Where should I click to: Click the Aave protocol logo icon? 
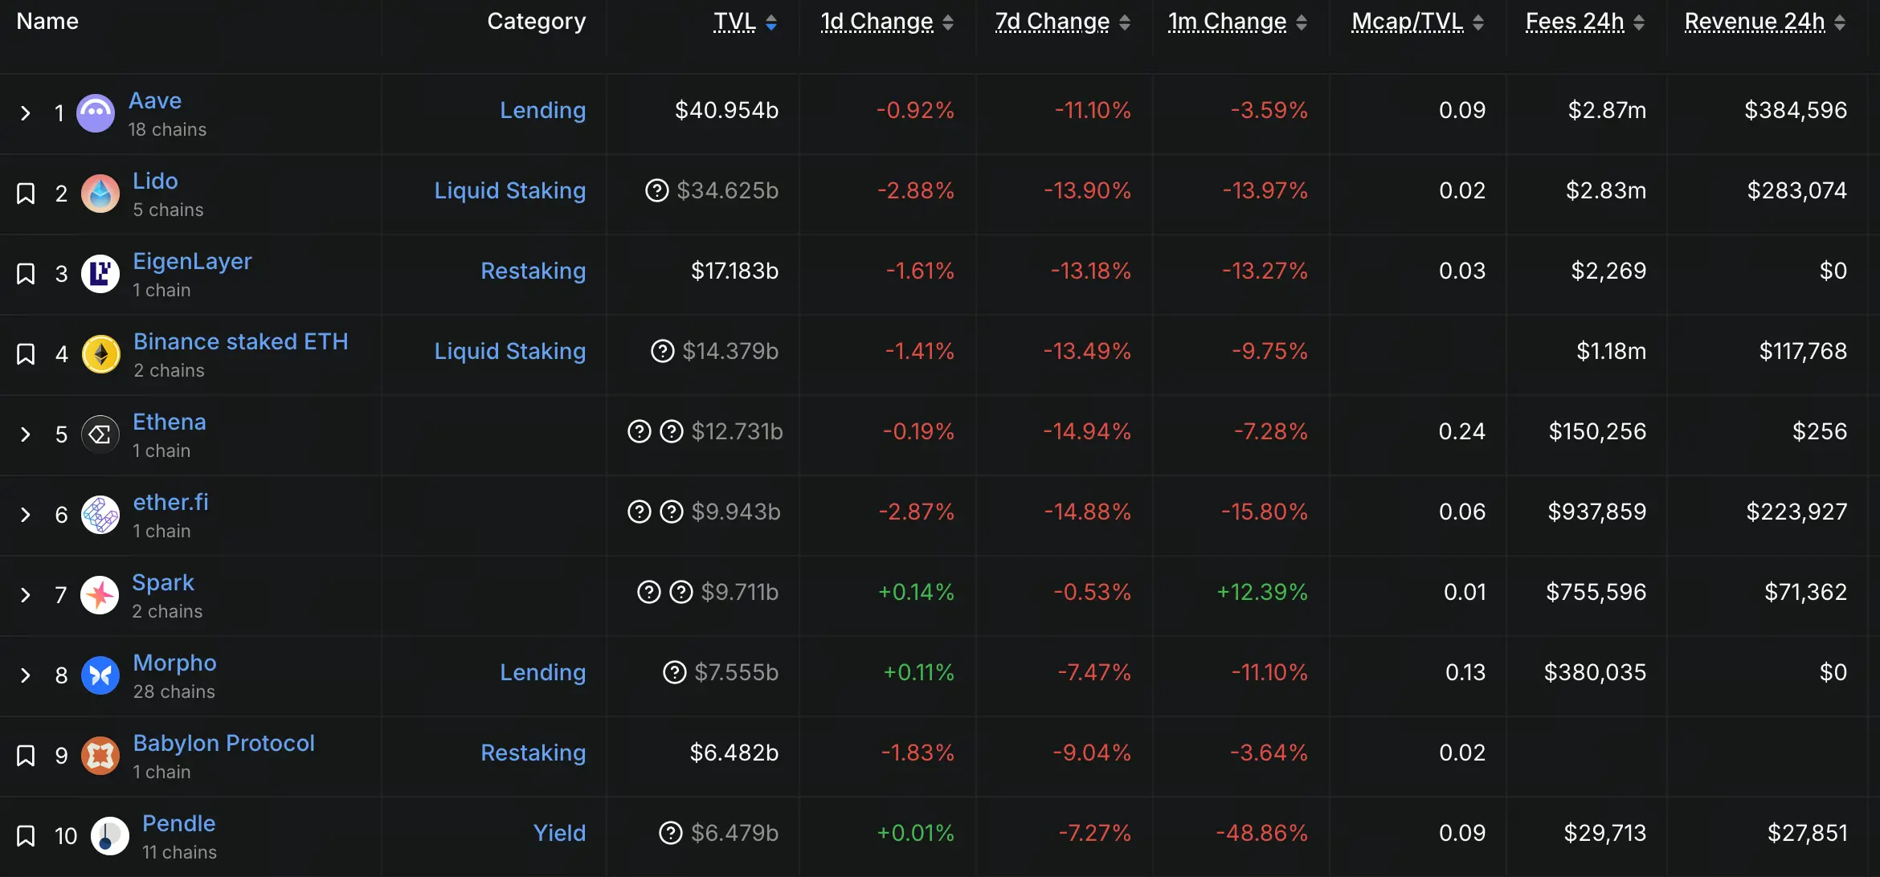point(96,113)
